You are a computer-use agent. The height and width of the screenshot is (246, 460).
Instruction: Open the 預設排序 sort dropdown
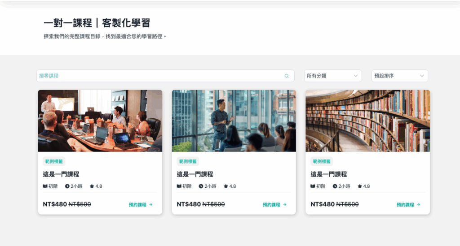[x=399, y=76]
